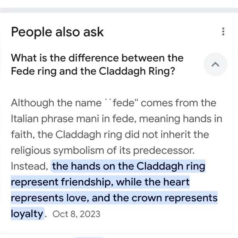Click the highlighted 'the hands on the Claddagh ring'
This screenshot has width=238, height=238.
click(129, 166)
